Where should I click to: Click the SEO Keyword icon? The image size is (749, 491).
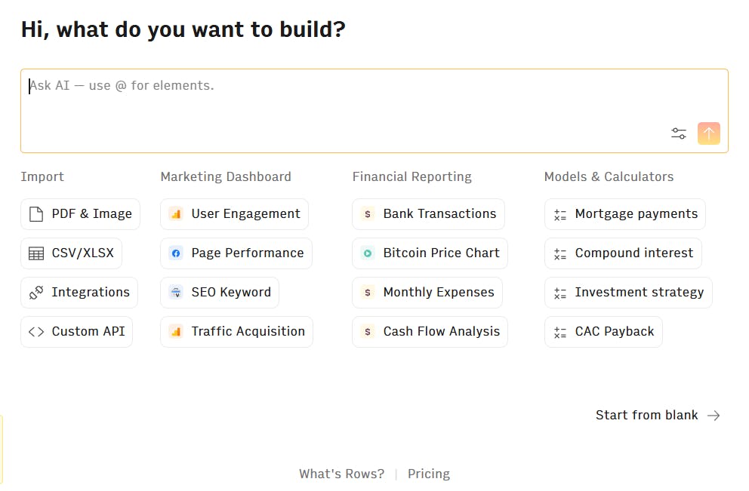(176, 293)
